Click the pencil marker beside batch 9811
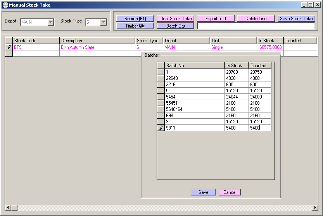This screenshot has width=323, height=216. 161,128
